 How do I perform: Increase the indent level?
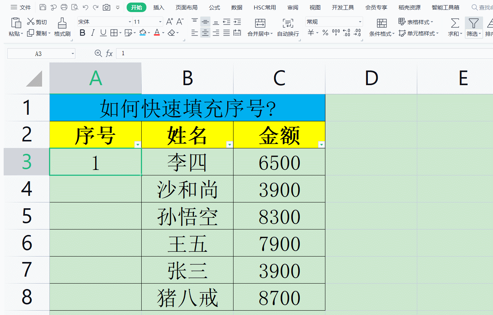(237, 22)
